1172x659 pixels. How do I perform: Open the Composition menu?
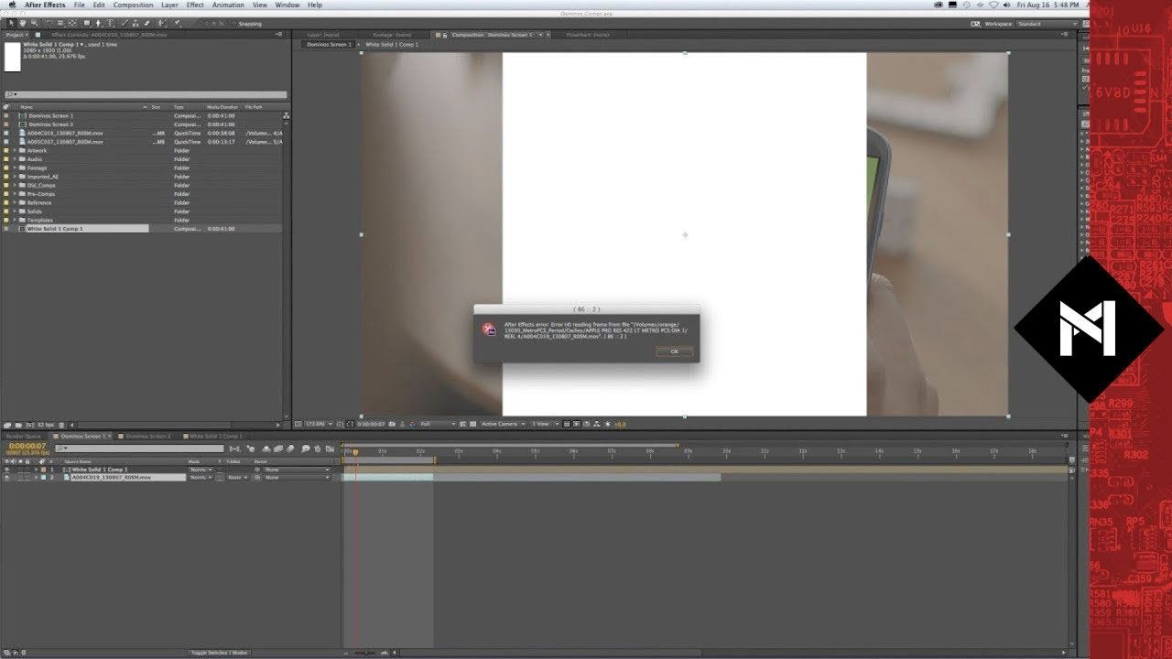point(133,5)
